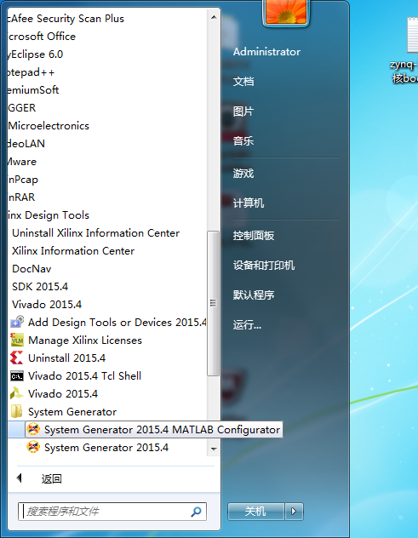This screenshot has width=418, height=538.
Task: Open Administrator personal folder link
Action: [266, 52]
